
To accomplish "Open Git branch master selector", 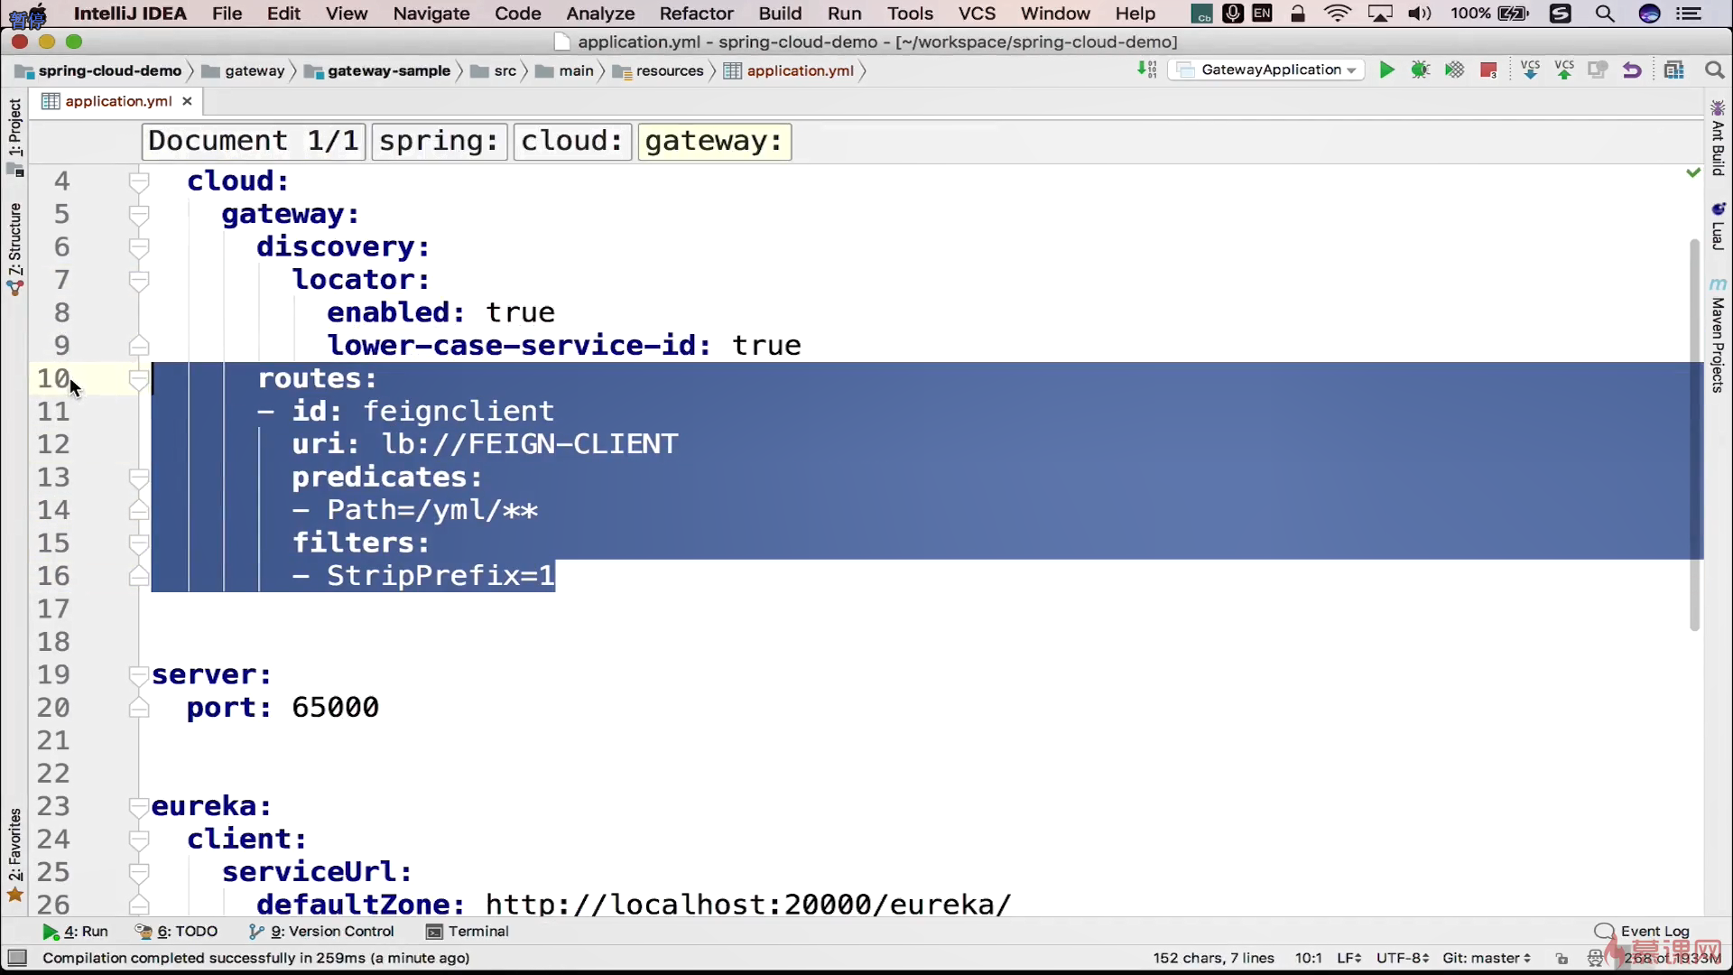I will point(1486,958).
